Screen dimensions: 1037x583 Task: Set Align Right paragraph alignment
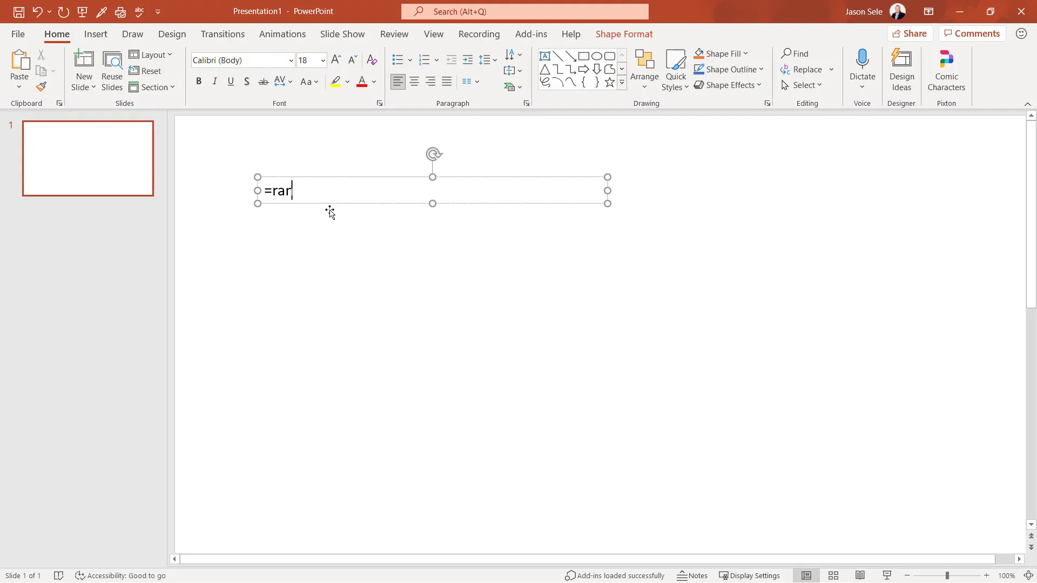pos(430,82)
